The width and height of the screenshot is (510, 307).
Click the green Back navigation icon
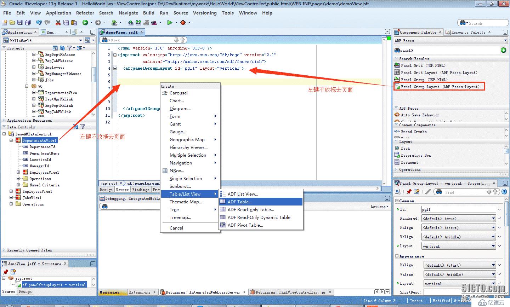coord(85,22)
